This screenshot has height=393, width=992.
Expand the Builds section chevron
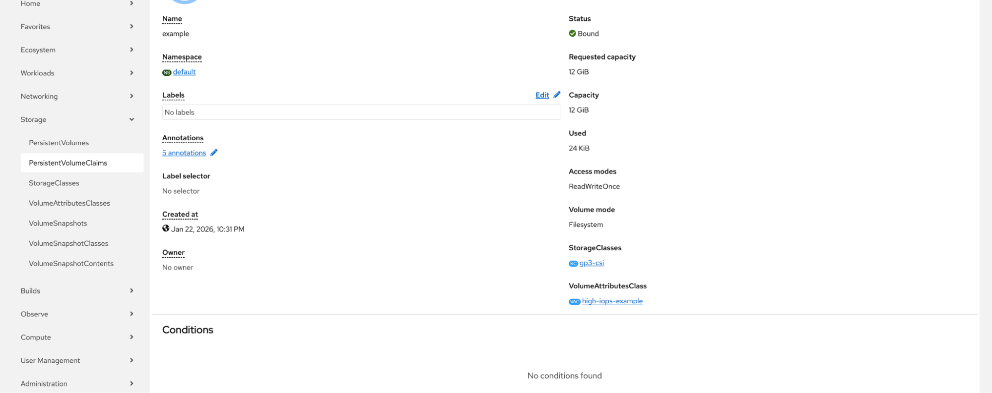click(132, 290)
